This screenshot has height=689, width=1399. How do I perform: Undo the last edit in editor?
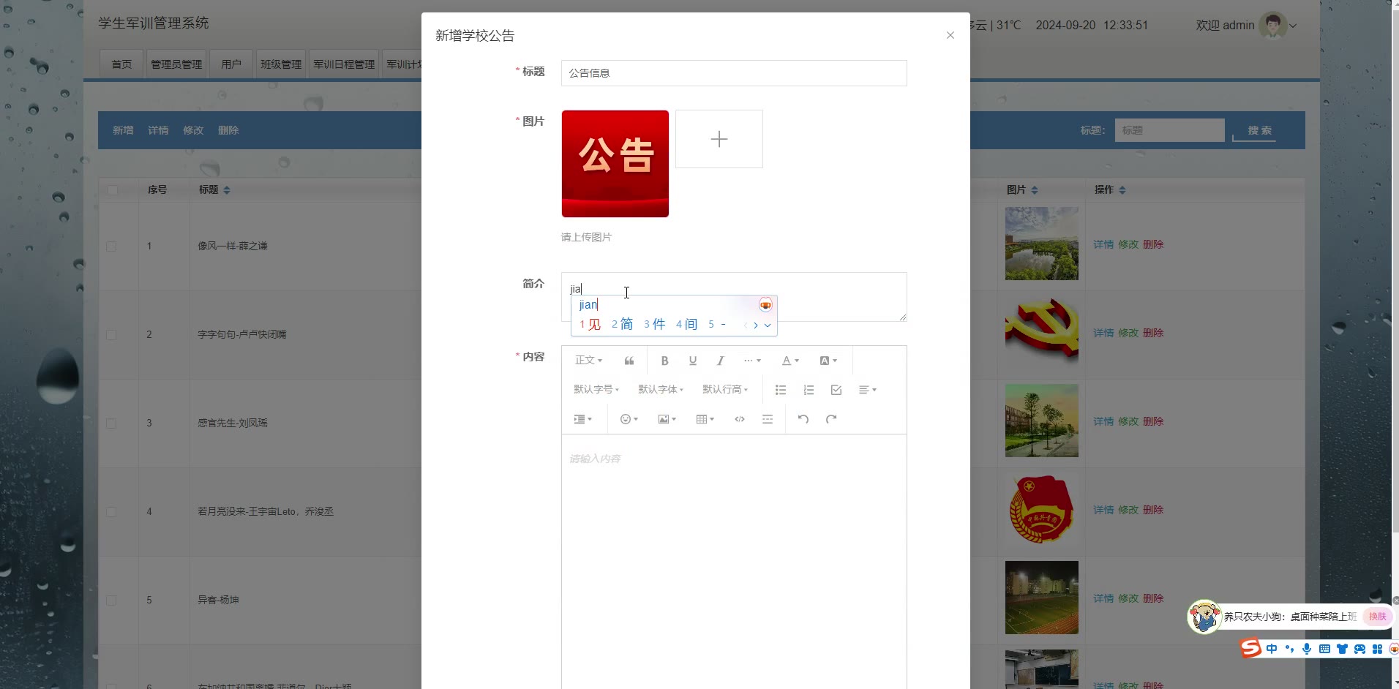pos(803,419)
